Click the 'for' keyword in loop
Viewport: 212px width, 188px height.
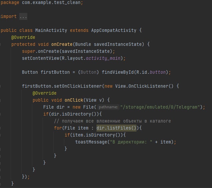(58, 128)
